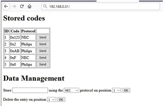Click the Protocol column header
The height and width of the screenshot is (106, 163).
(x=28, y=31)
